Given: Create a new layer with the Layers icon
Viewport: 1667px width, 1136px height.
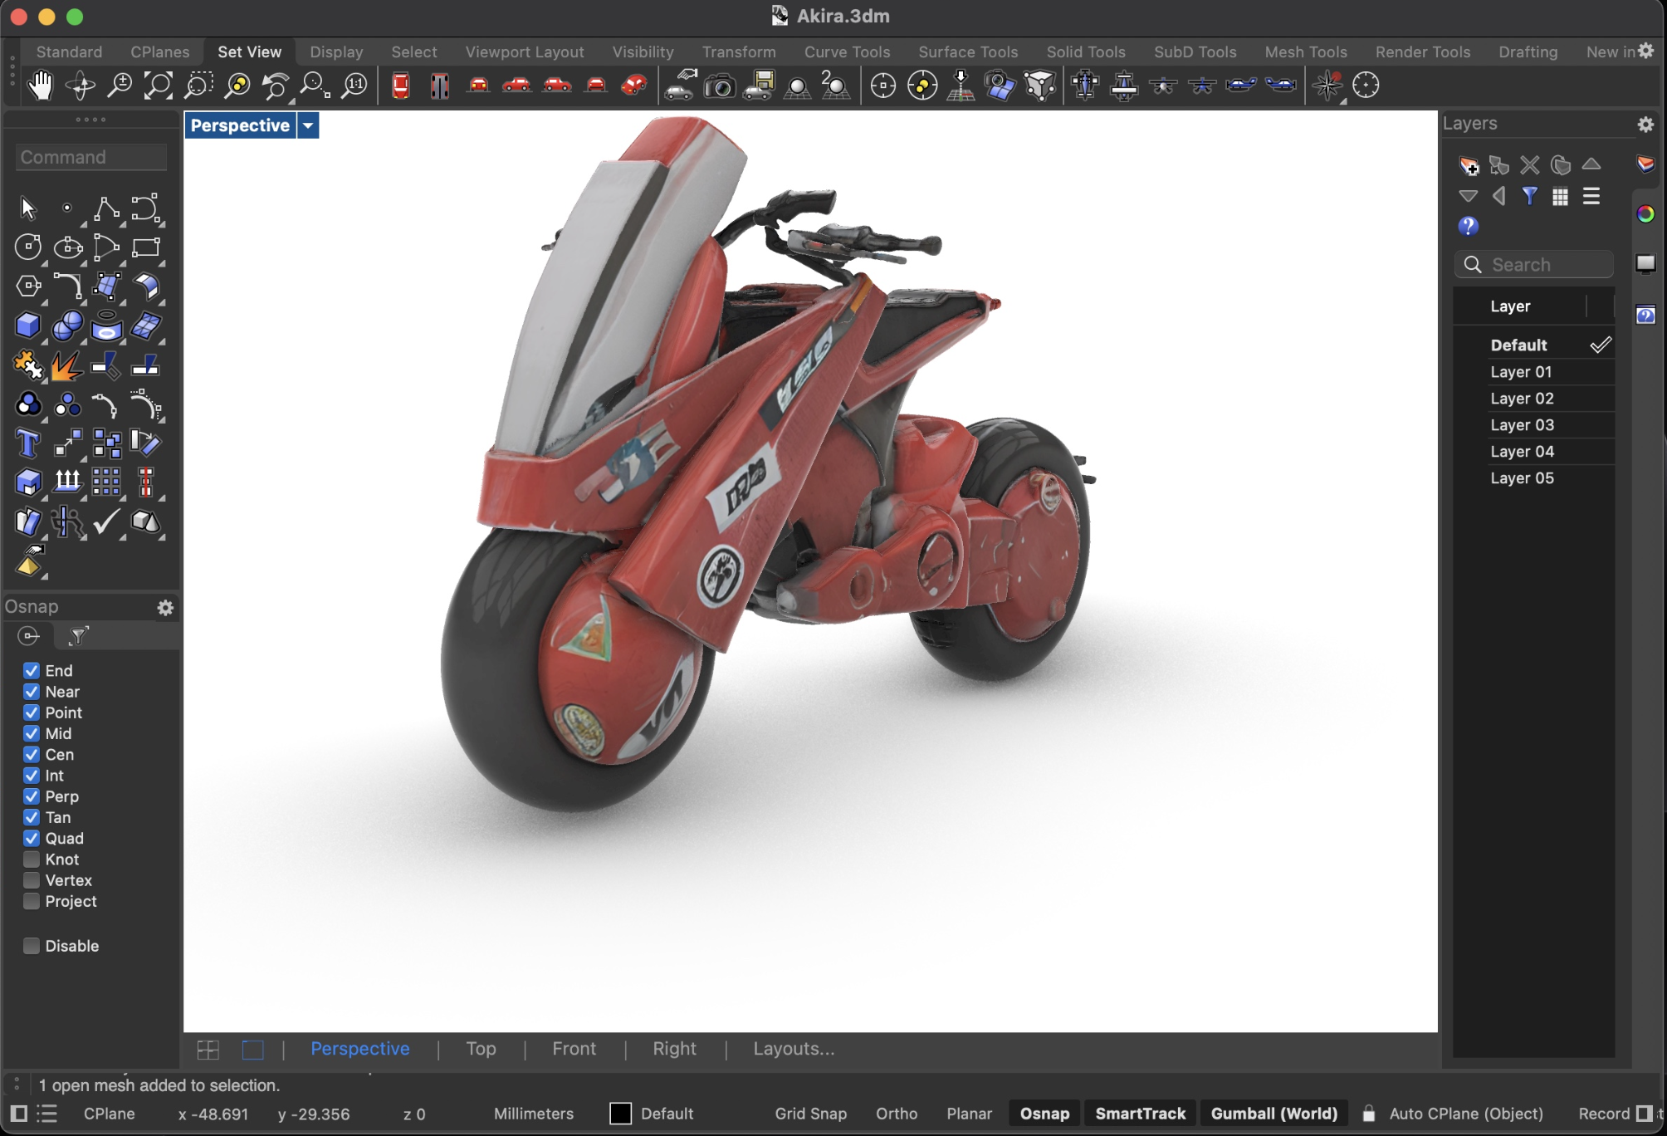Looking at the screenshot, I should 1468,164.
